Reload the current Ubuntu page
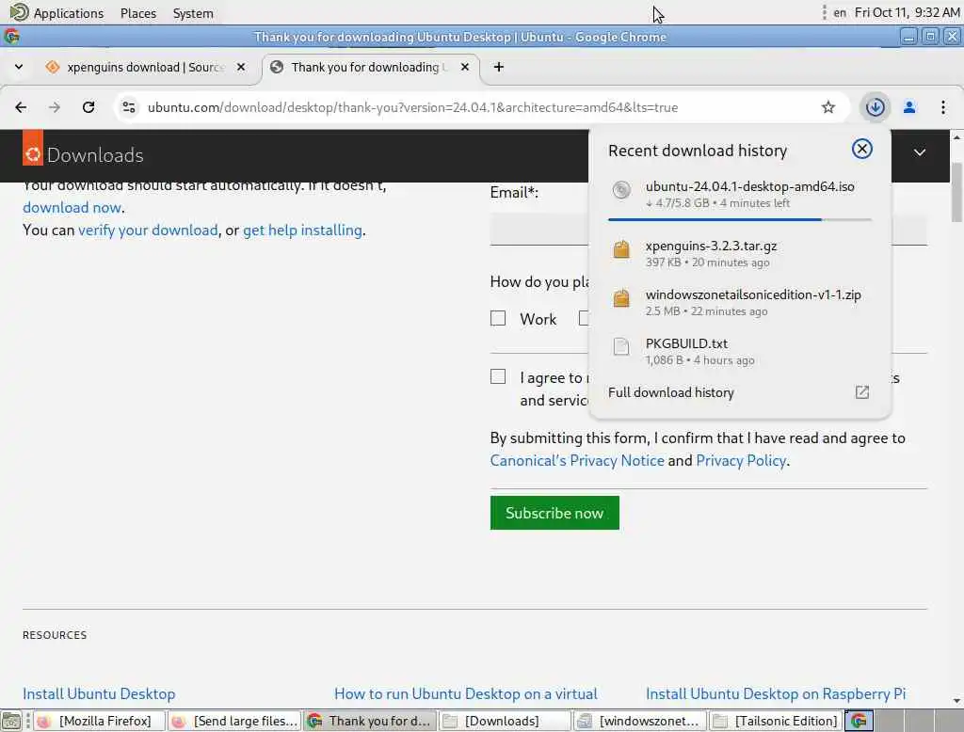Screen dimensions: 964x732 coord(88,107)
